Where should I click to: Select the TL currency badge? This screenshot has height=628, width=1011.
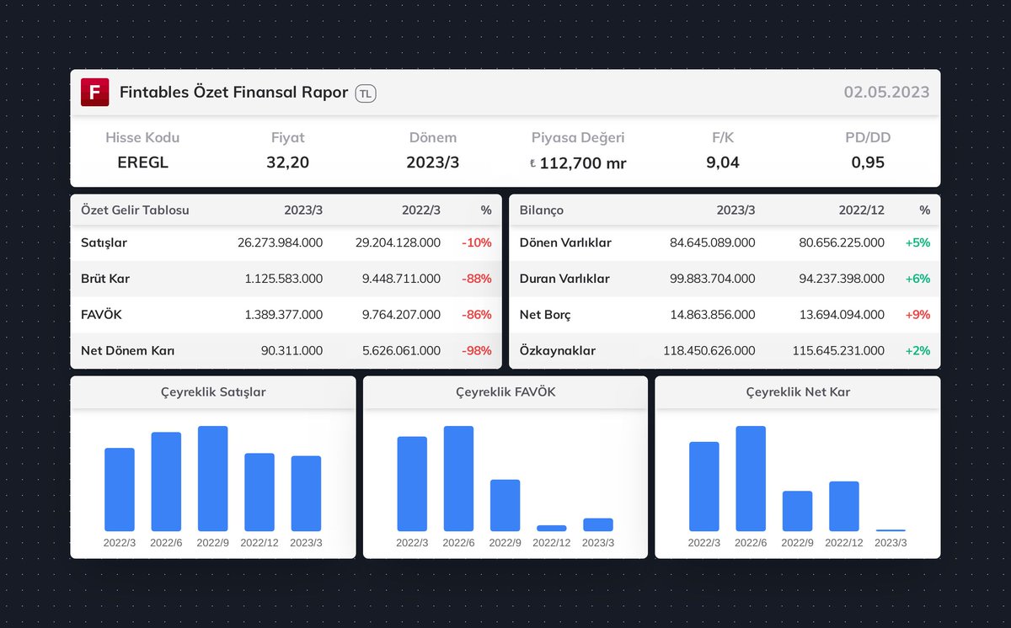(364, 93)
